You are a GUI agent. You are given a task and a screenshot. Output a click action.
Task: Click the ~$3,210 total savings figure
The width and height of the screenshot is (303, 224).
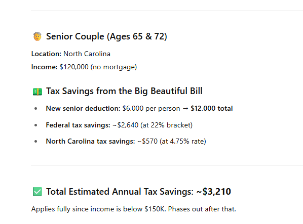[213, 192]
